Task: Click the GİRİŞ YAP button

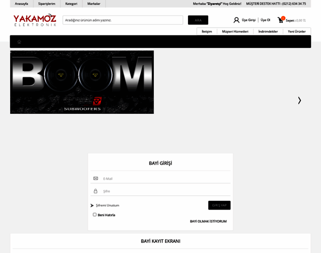Action: [x=219, y=205]
